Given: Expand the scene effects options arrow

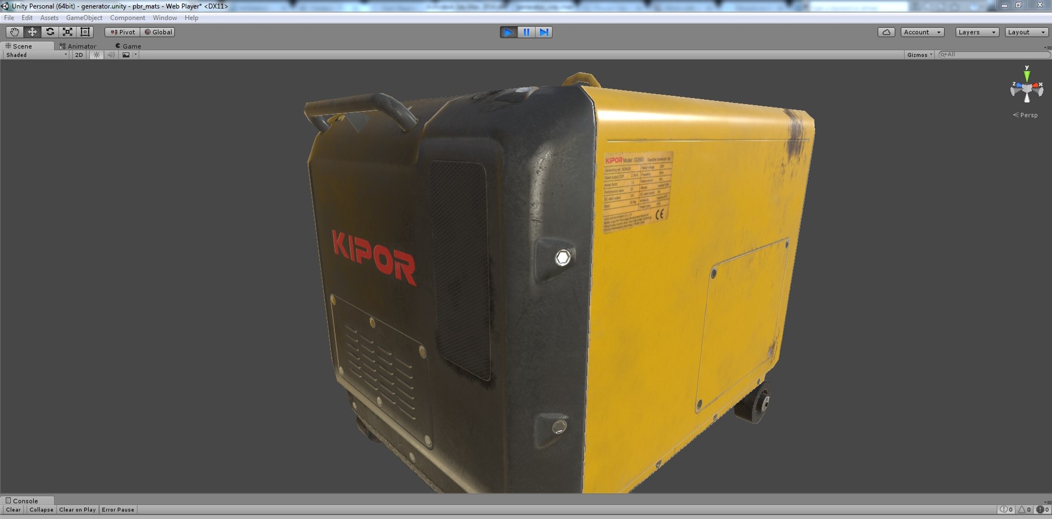Looking at the screenshot, I should 135,55.
